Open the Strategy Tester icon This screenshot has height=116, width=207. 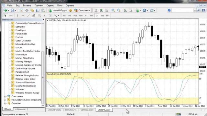(x=43, y=10)
